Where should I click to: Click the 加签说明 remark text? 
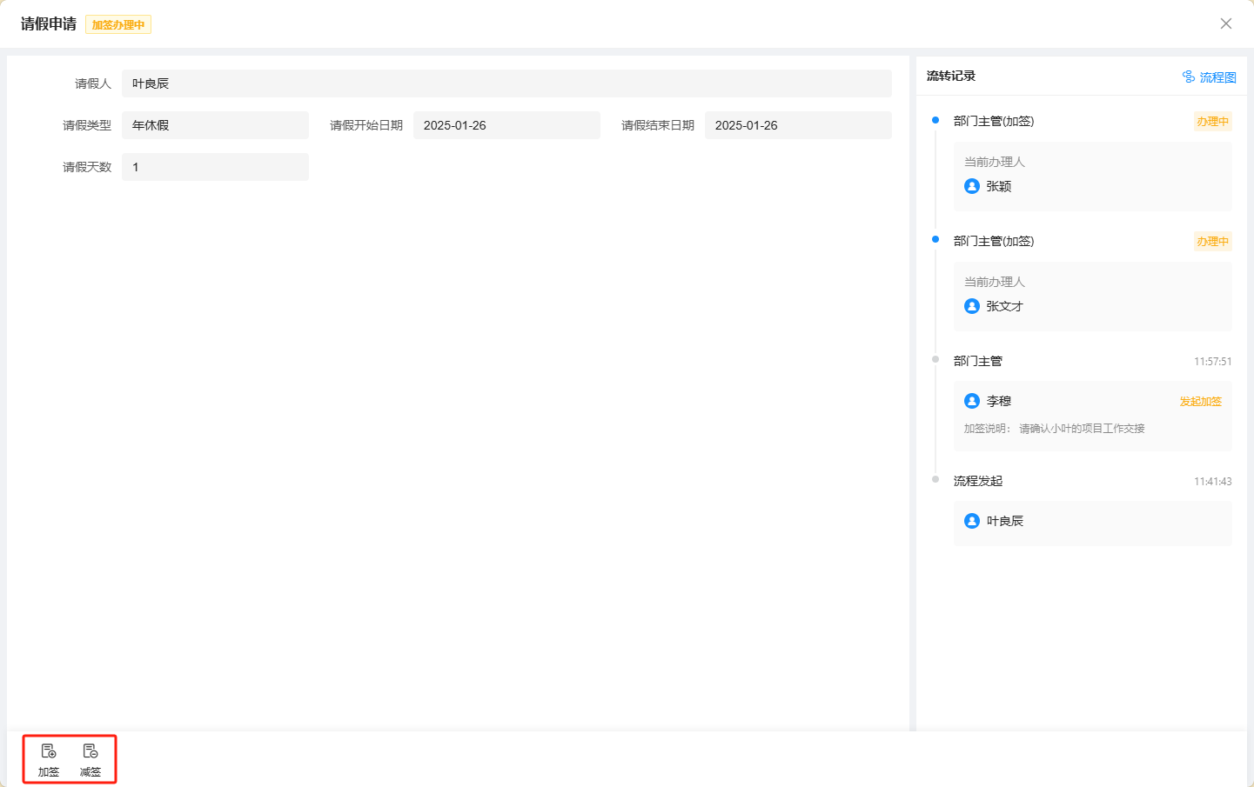[1054, 429]
